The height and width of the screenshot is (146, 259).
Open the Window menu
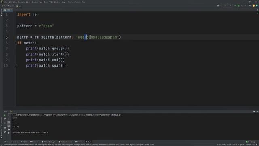(57, 2)
